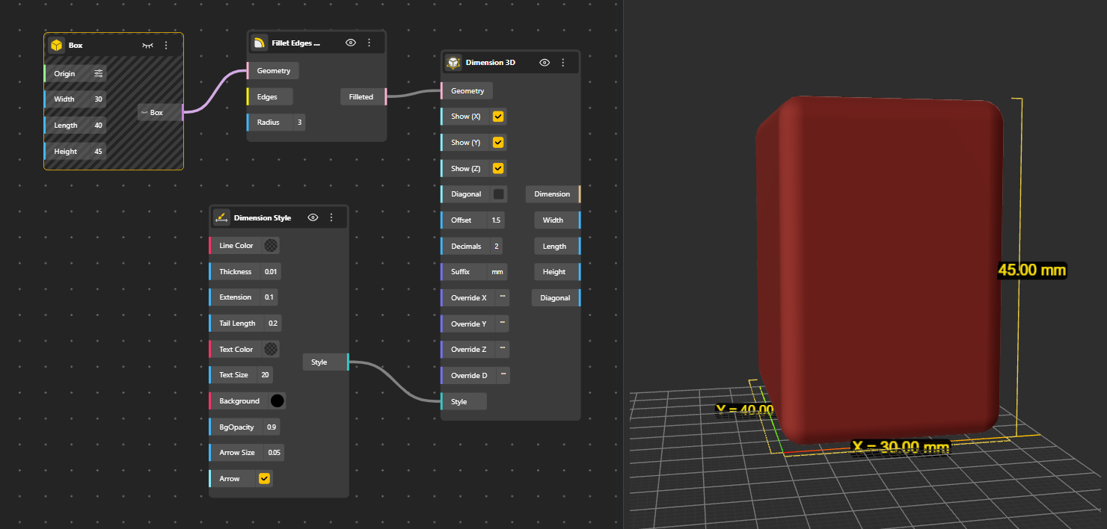Open the Dimension 3D three-dot options menu
Screen dimensions: 1107x529
[x=563, y=63]
